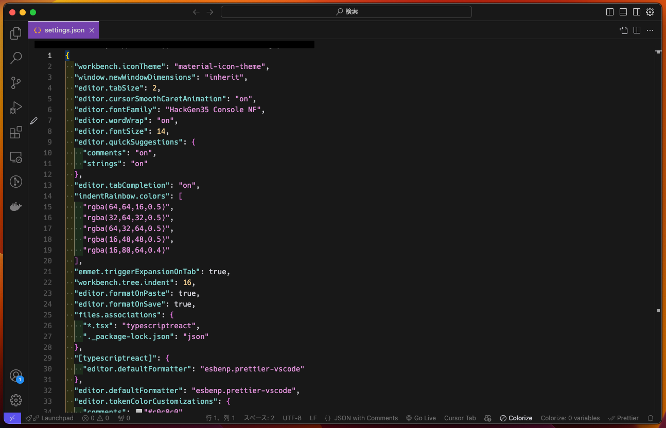Screen dimensions: 666x428
Task: Change the LF end of line sequence
Action: 313,418
